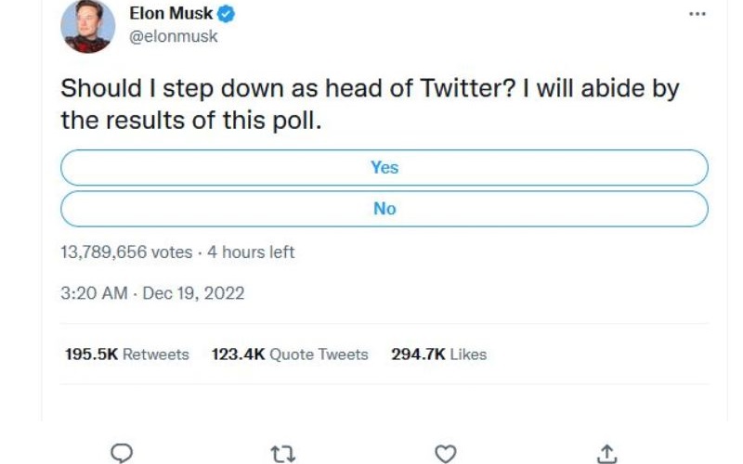743x464 pixels.
Task: Click the Dec 19, 2022 date
Action: coord(194,293)
